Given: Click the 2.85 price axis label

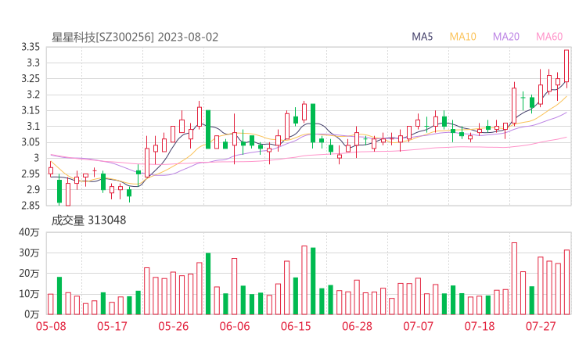Looking at the screenshot, I should coord(31,206).
